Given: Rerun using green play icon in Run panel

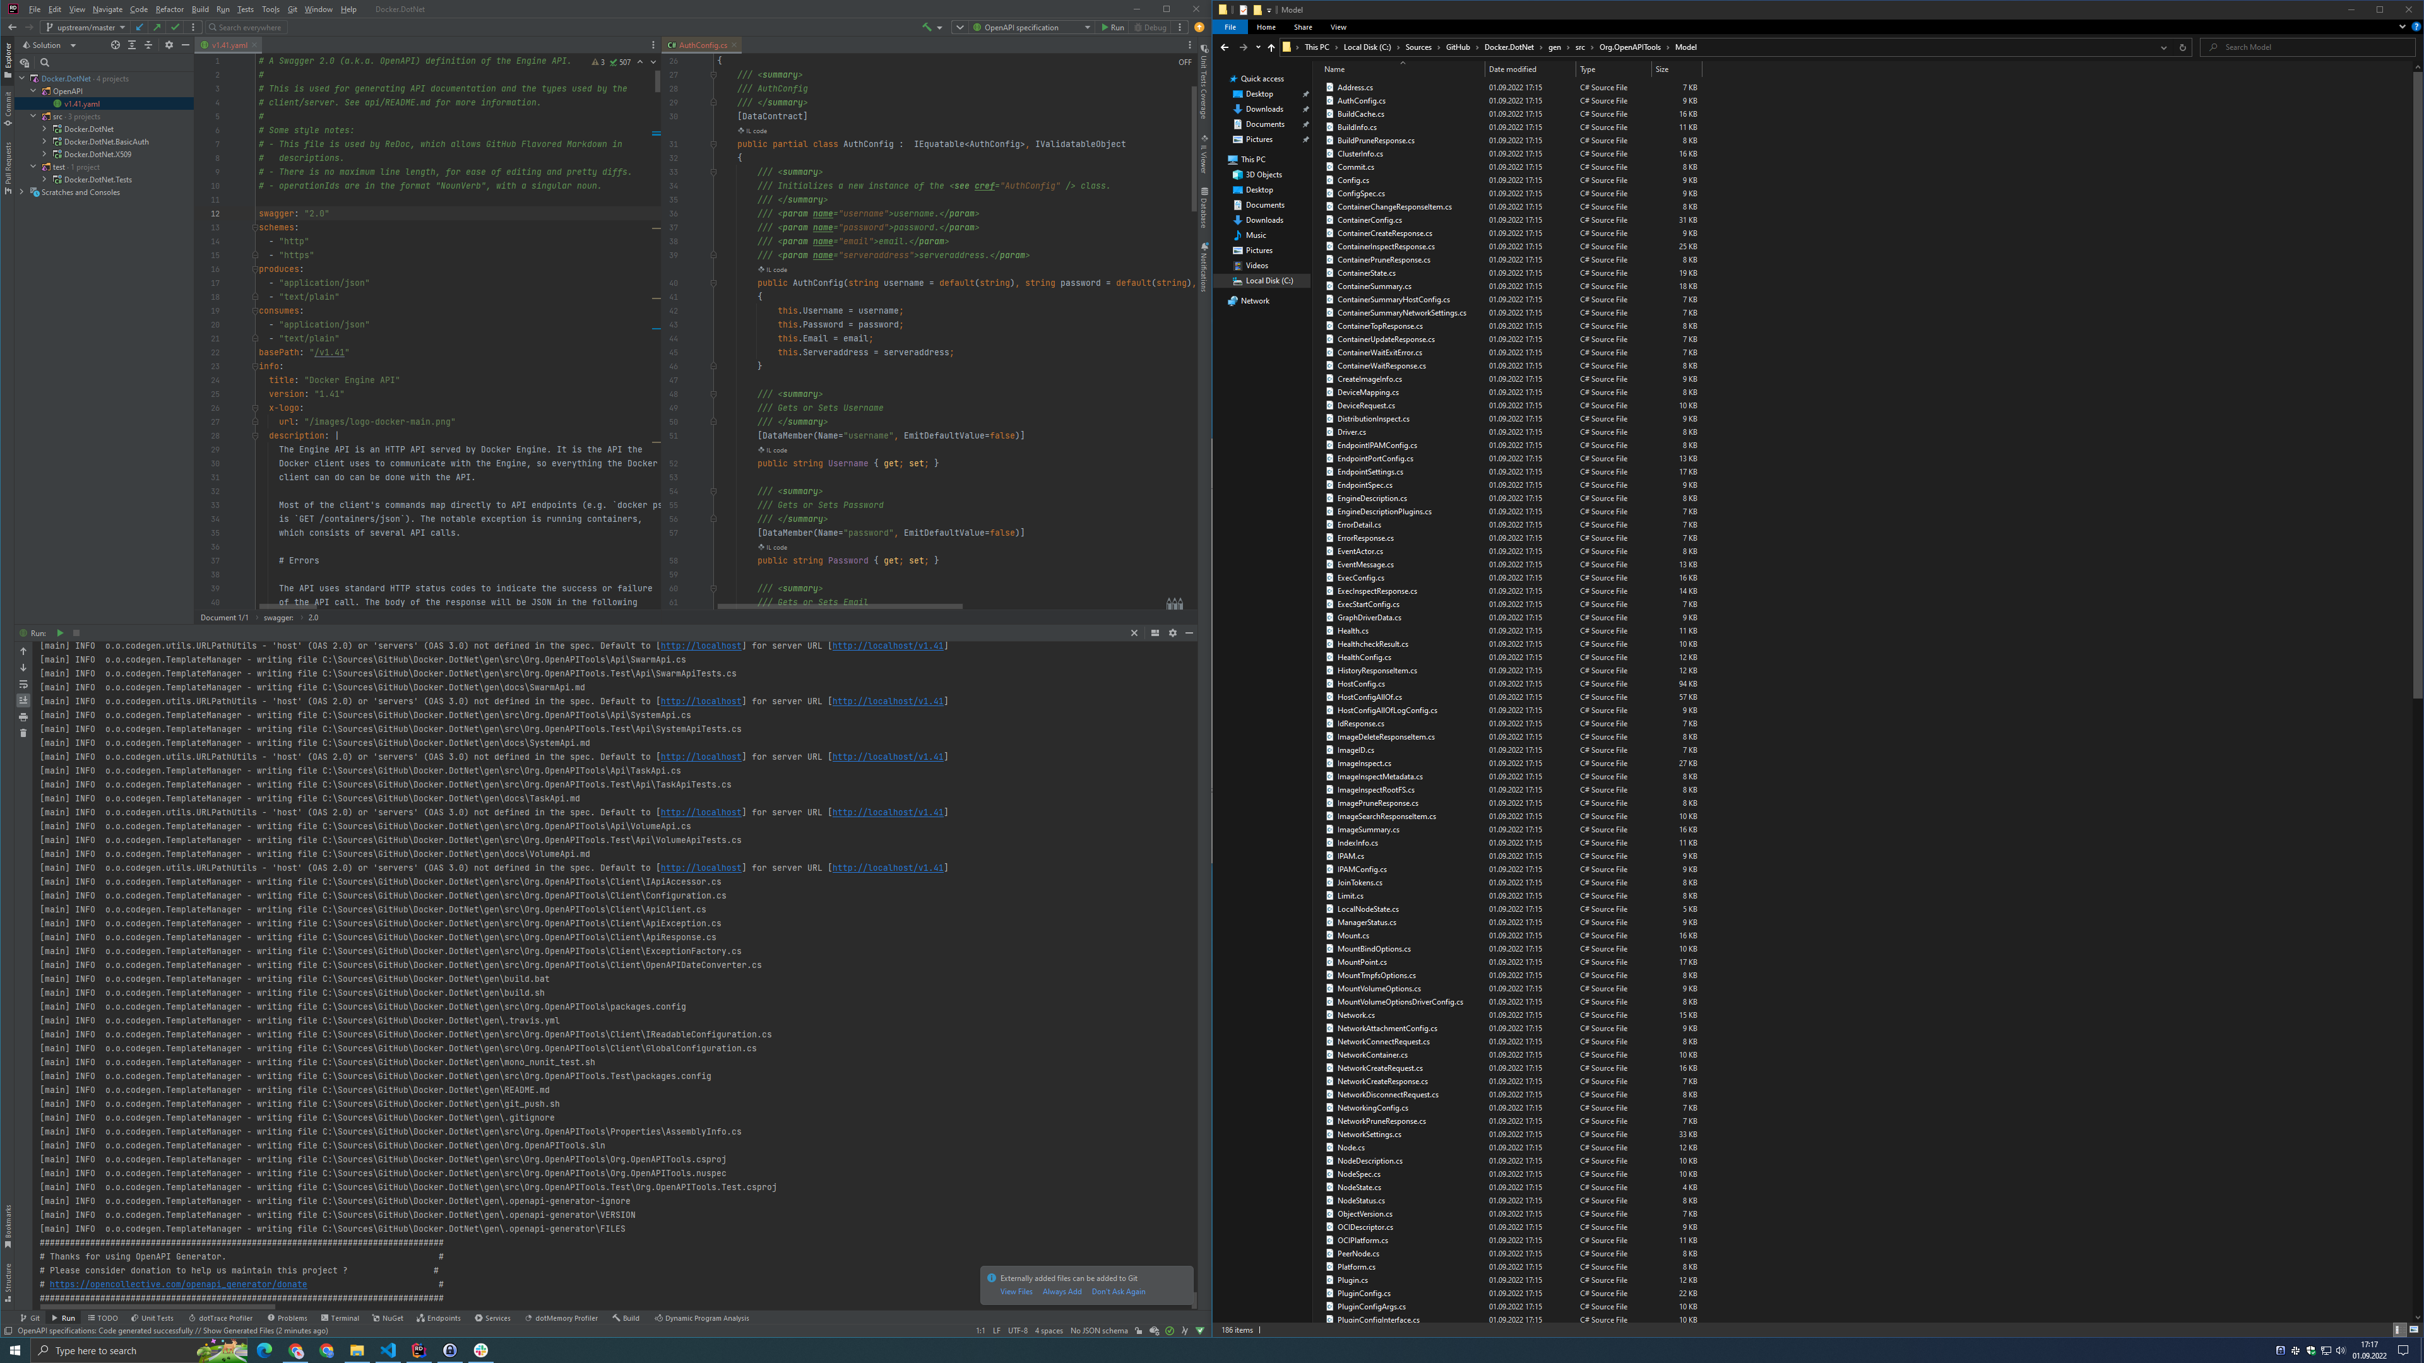Looking at the screenshot, I should coord(60,633).
